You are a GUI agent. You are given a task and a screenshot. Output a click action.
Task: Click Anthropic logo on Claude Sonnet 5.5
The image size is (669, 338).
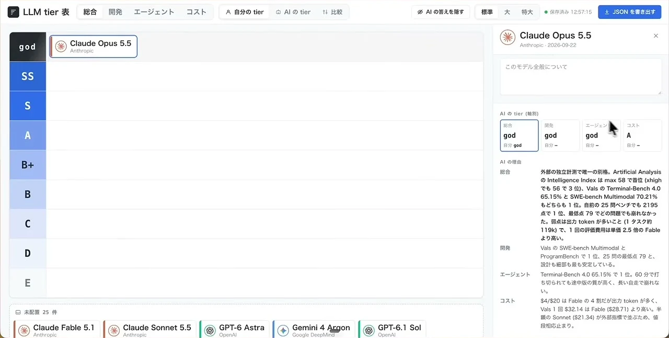114,331
